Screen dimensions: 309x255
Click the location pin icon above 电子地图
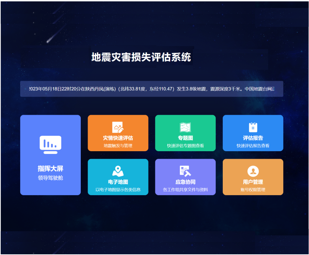118,171
